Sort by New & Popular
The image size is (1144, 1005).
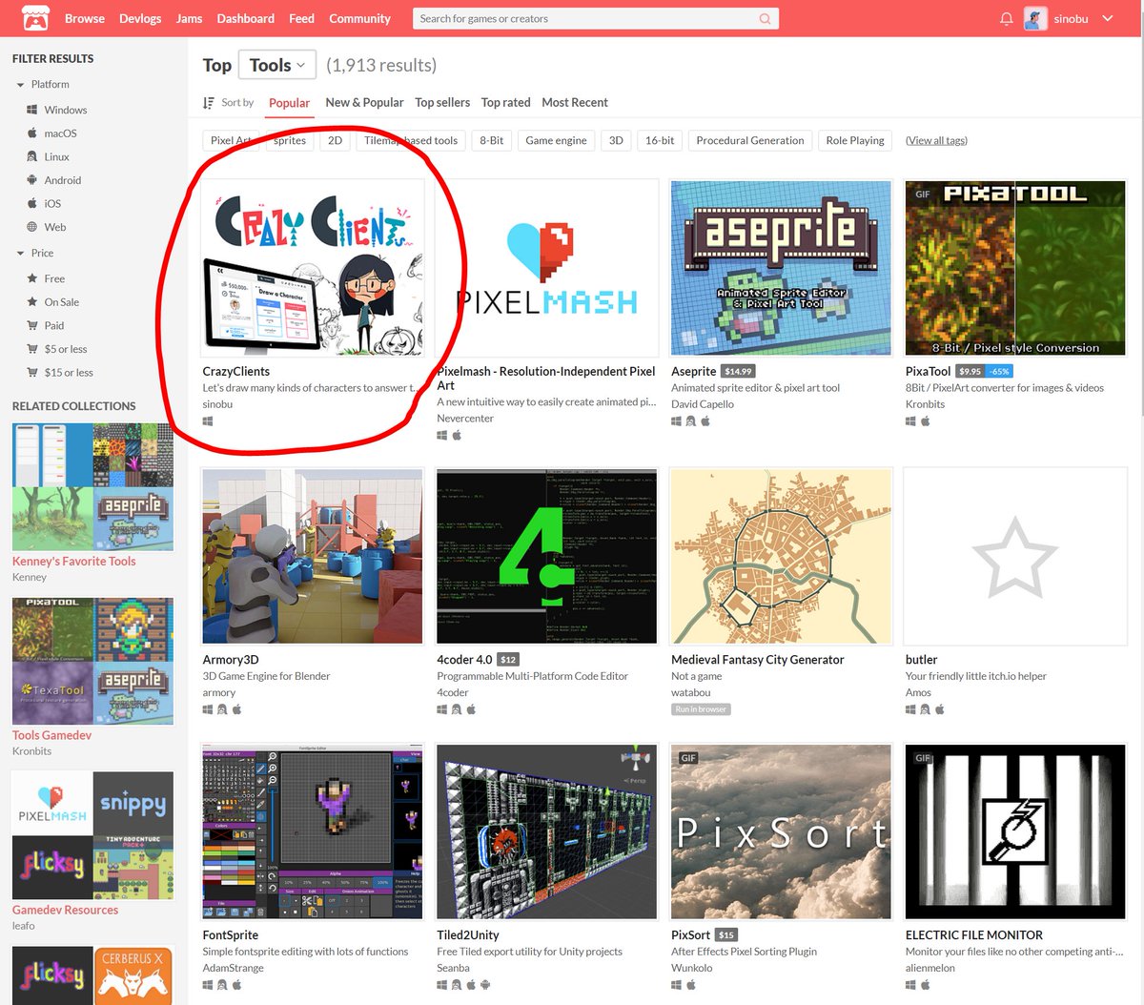(364, 102)
